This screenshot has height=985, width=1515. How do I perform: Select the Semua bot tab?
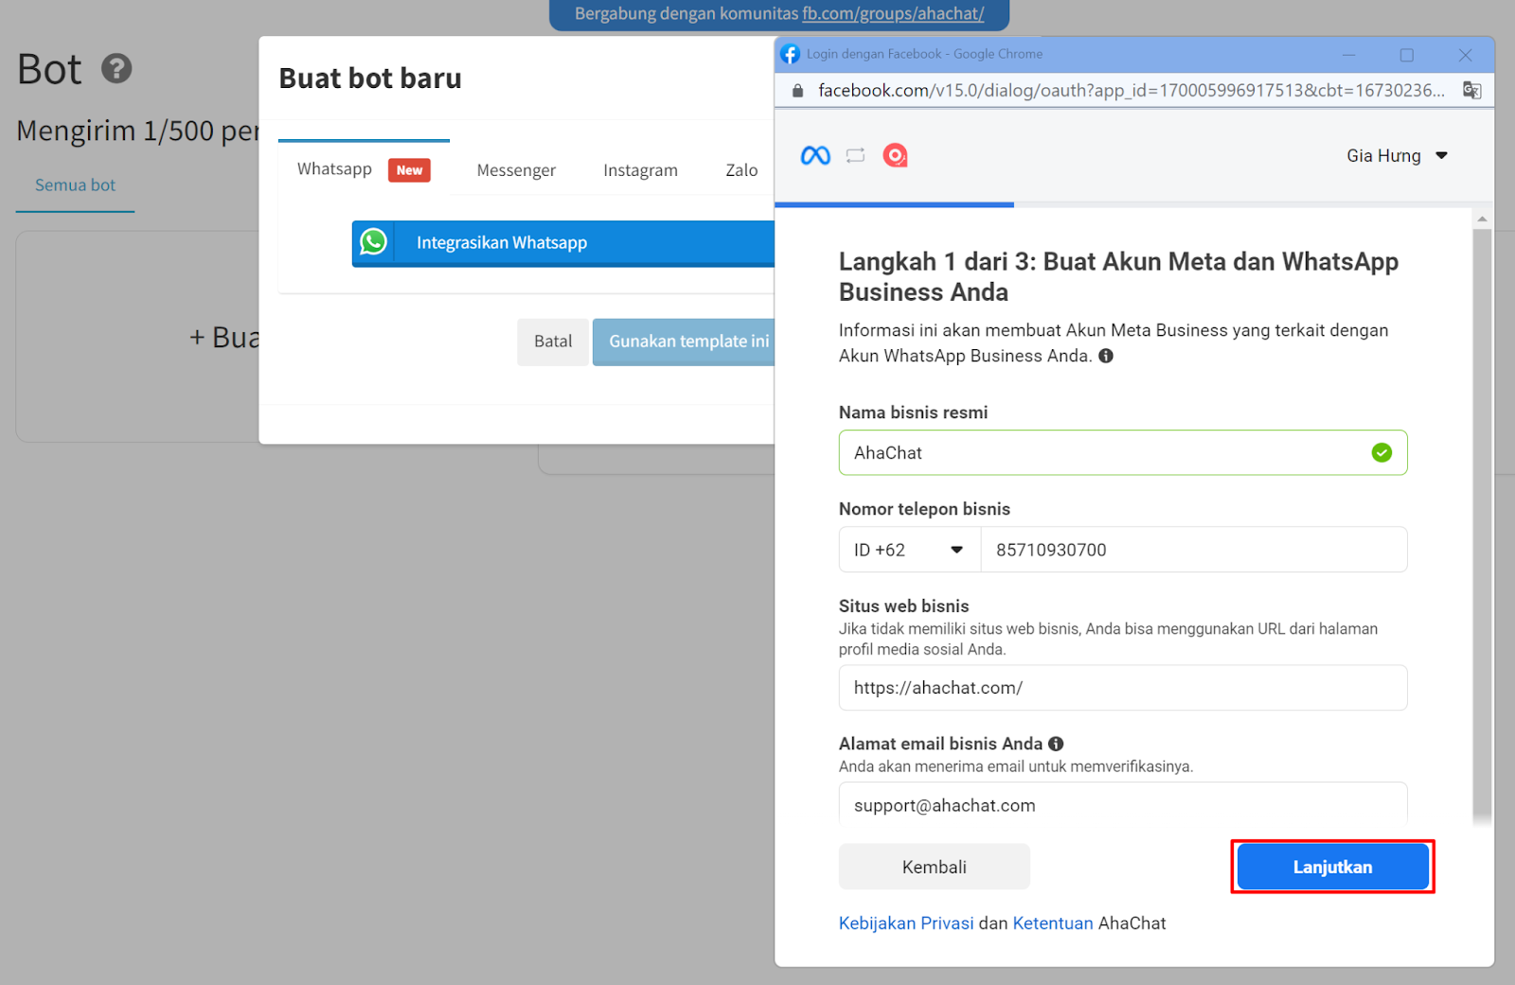[75, 185]
